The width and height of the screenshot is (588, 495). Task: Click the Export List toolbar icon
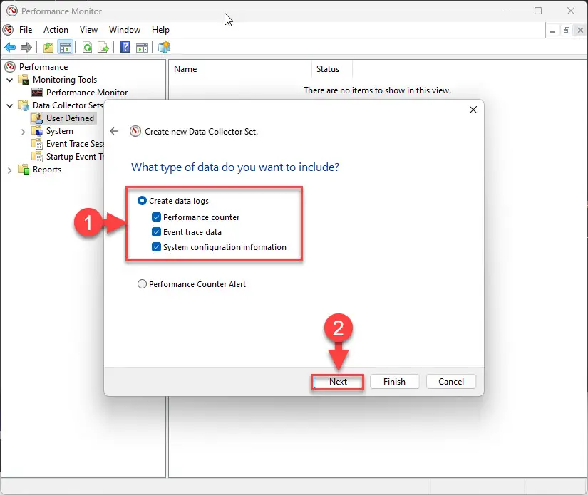click(x=103, y=48)
